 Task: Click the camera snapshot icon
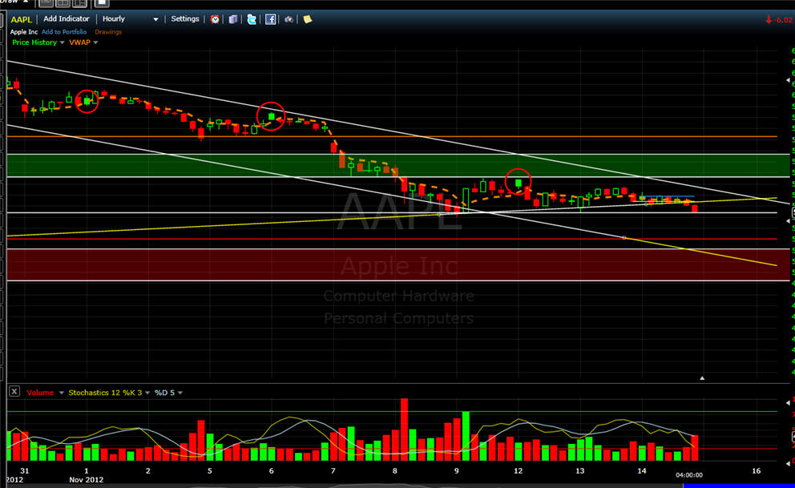[289, 19]
